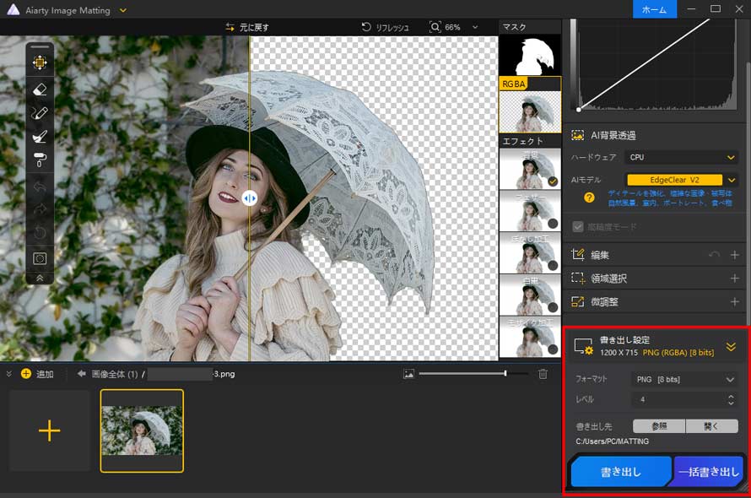Toggle the モザイク加工 effect circle

(553, 348)
